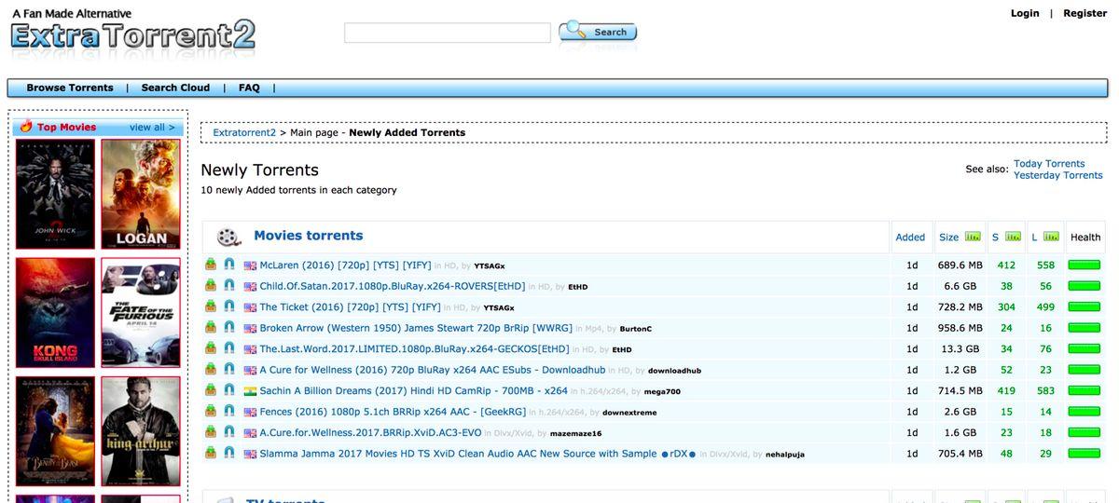Sort by leechers L column icon
The height and width of the screenshot is (503, 1119).
[x=1051, y=237]
